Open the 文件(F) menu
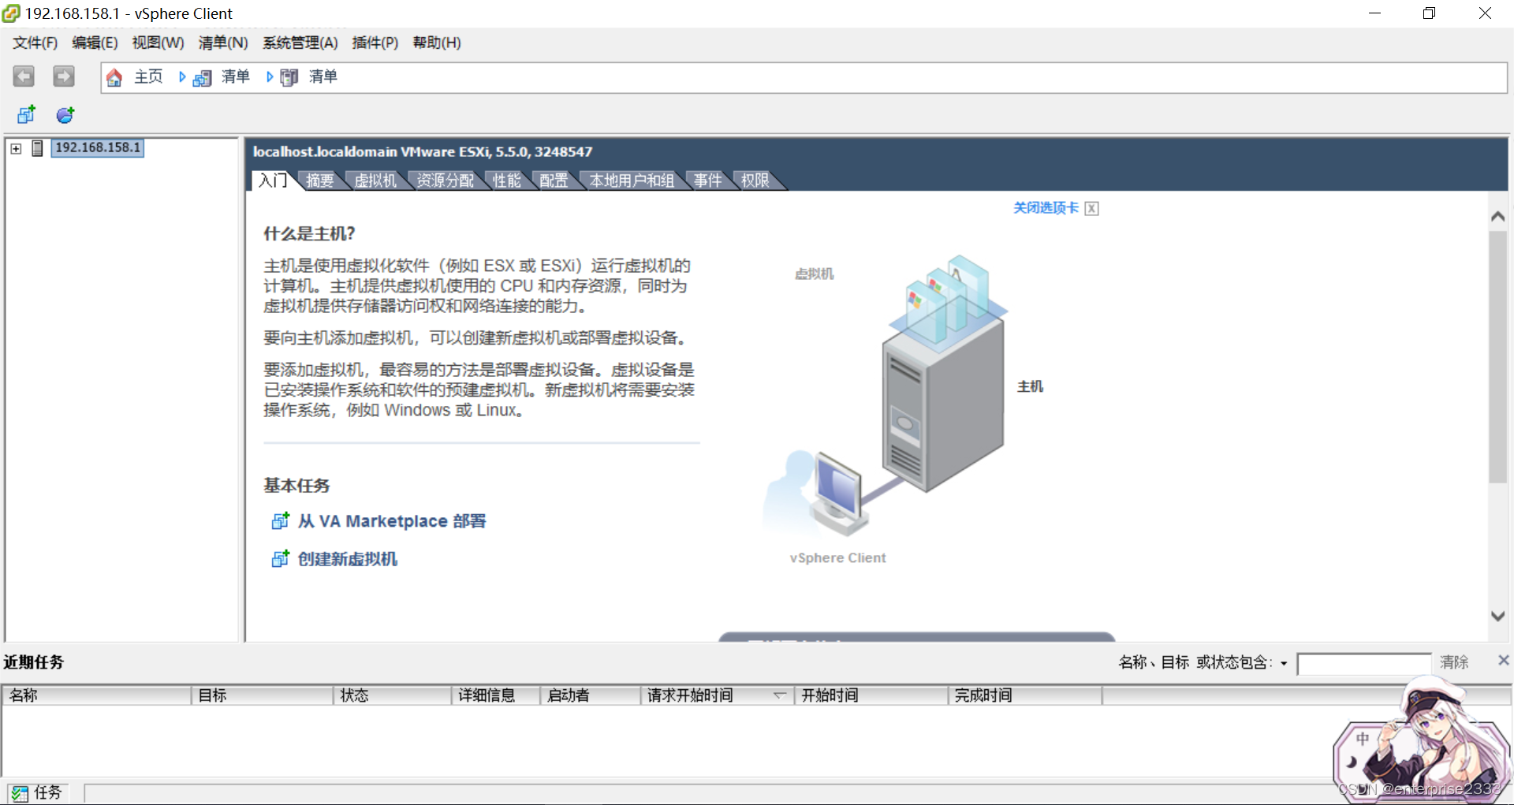The height and width of the screenshot is (805, 1514). tap(35, 43)
